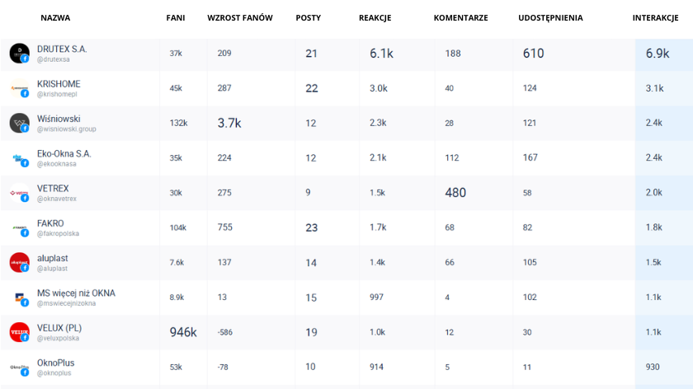The image size is (693, 389).
Task: Click the KRISHOME profile logo
Action: 19,88
